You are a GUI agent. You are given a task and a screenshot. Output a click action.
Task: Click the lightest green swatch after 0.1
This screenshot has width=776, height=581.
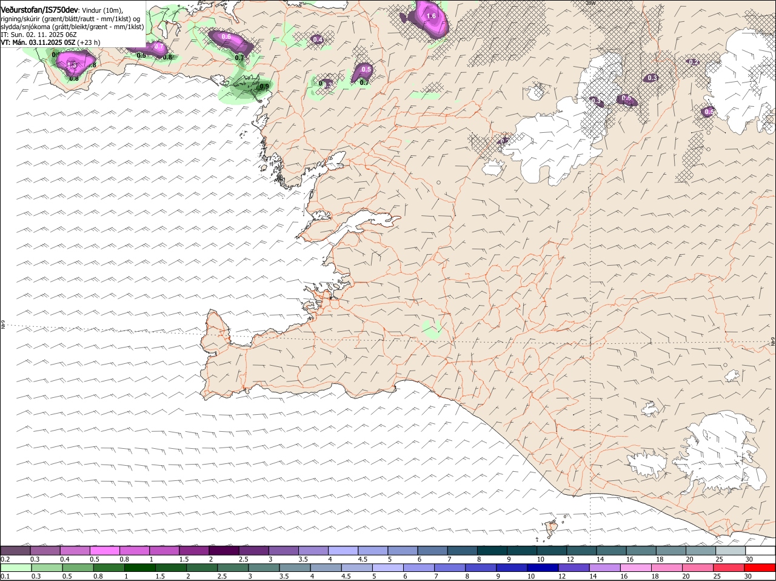tap(16, 568)
